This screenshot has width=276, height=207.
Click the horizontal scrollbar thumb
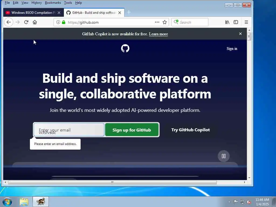coord(112,182)
